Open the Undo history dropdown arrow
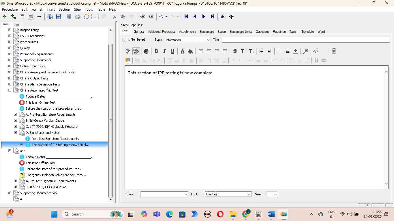The image size is (394, 221). (166, 17)
